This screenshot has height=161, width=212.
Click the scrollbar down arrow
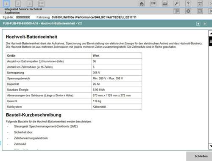click(x=211, y=146)
